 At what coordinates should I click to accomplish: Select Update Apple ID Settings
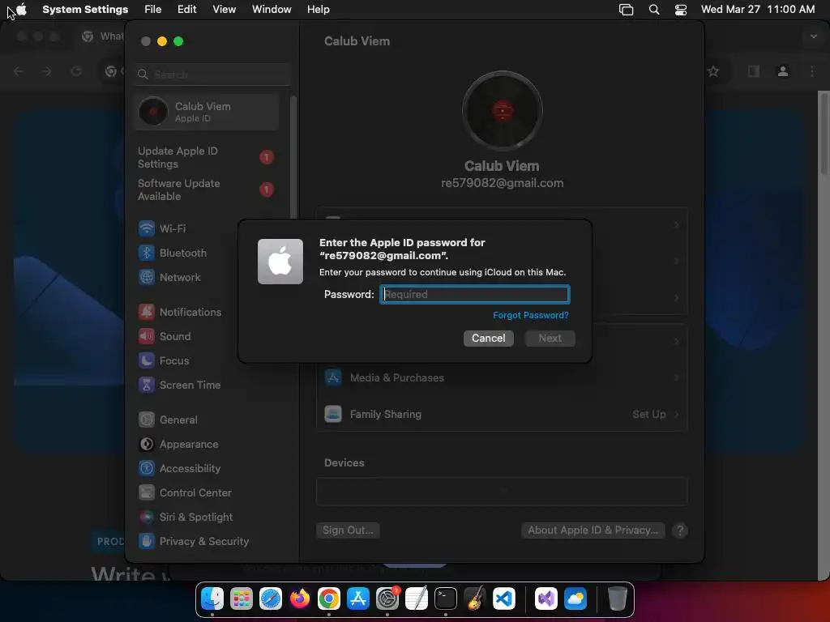(x=206, y=157)
